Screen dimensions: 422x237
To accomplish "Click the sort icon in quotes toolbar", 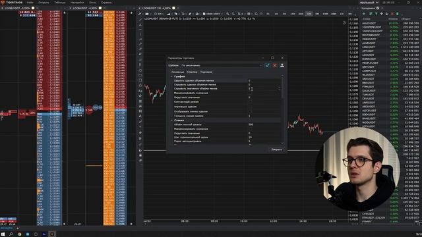I will click(371, 14).
